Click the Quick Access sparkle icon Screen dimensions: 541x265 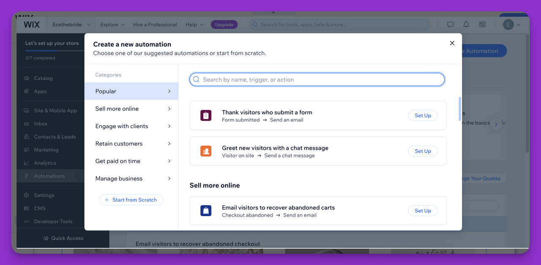pyautogui.click(x=46, y=238)
